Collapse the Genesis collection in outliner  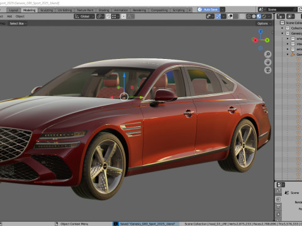pyautogui.click(x=282, y=33)
